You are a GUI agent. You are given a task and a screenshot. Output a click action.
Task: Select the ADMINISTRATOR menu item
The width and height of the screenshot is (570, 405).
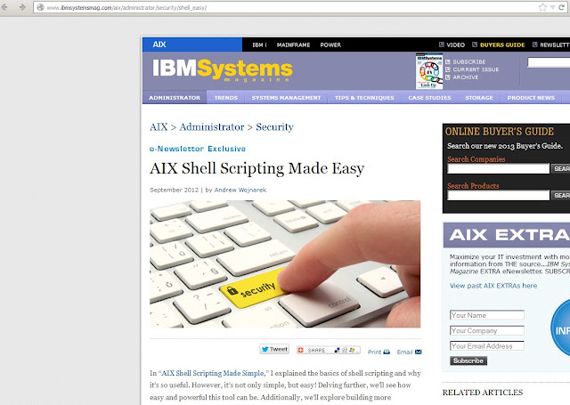[x=175, y=98]
